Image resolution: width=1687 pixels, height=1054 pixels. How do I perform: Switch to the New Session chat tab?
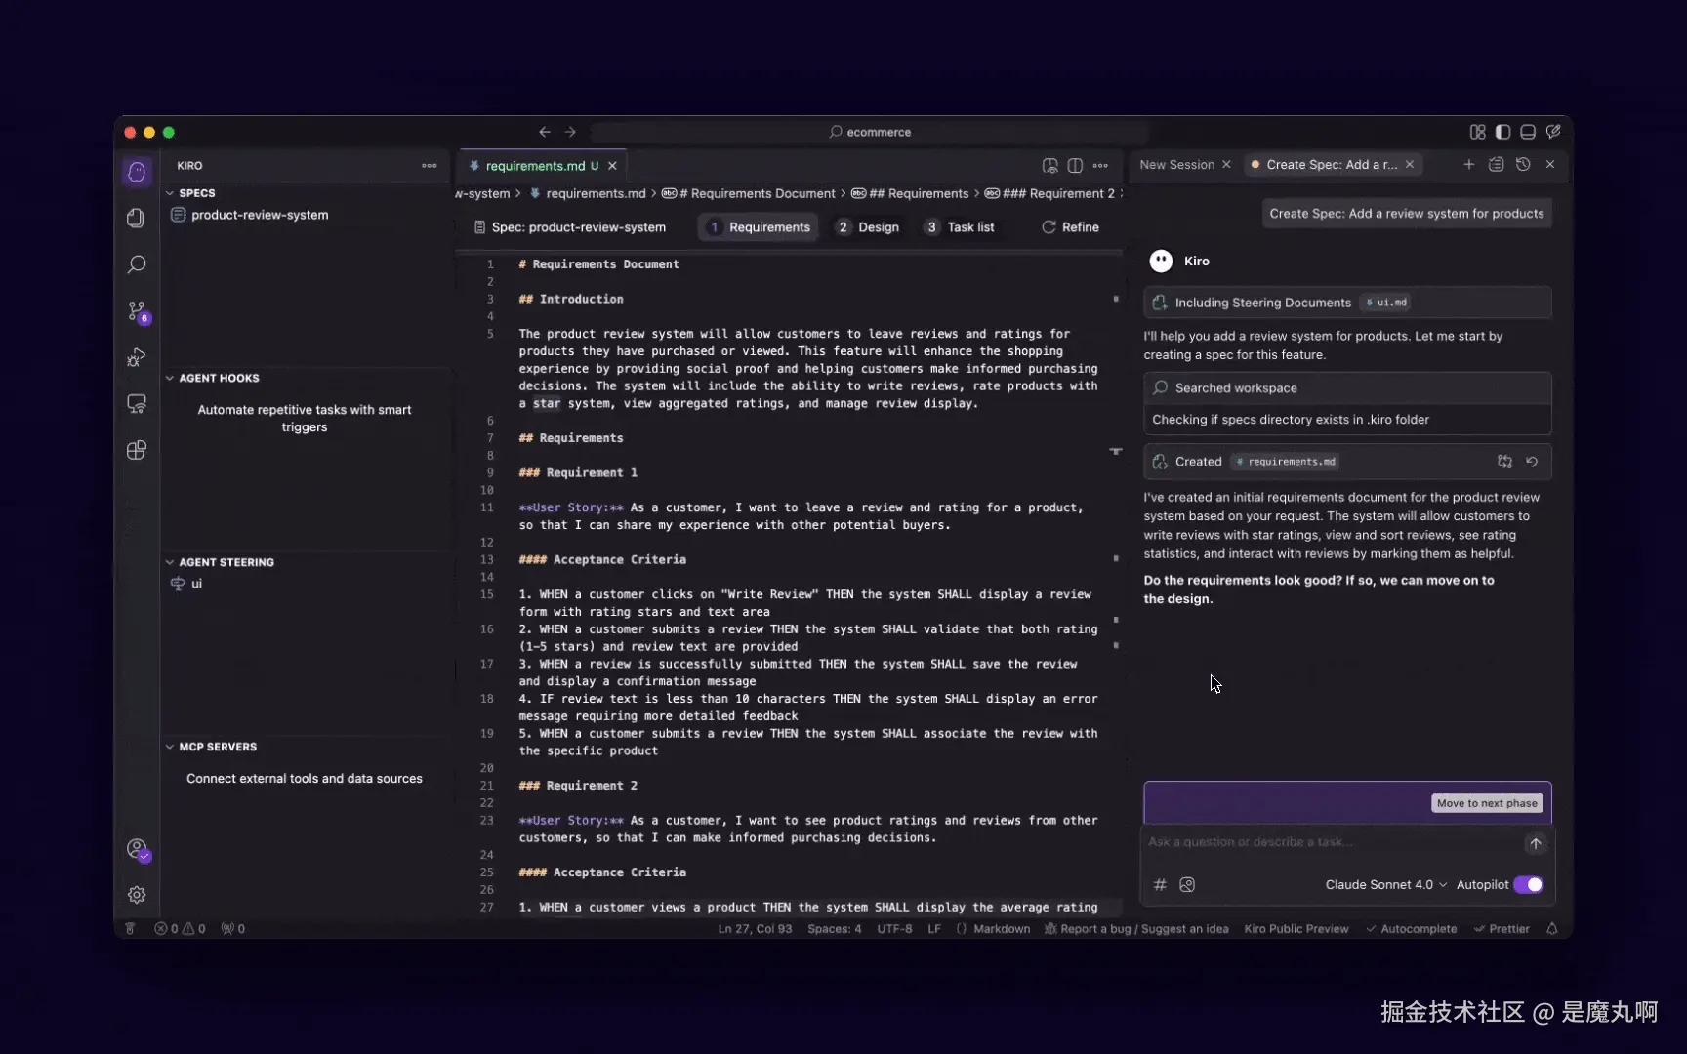pos(1176,165)
